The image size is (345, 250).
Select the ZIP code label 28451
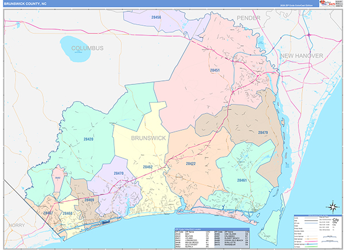click(x=214, y=70)
